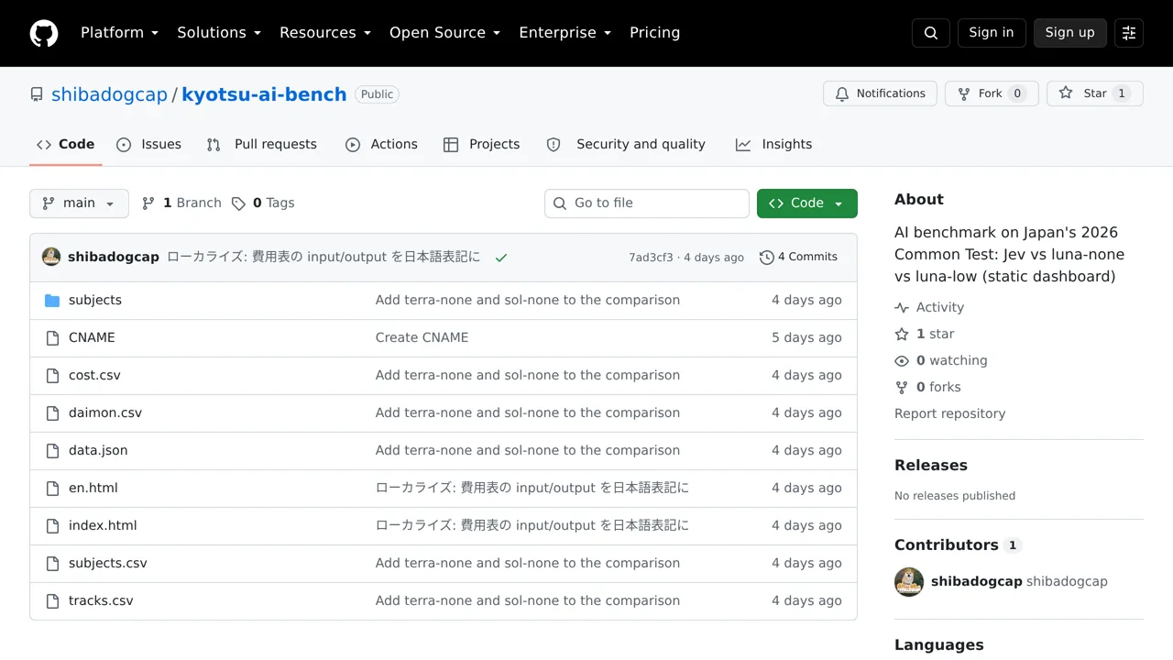Image resolution: width=1173 pixels, height=660 pixels.
Task: Click the shibadogcap contributor avatar
Action: (909, 581)
